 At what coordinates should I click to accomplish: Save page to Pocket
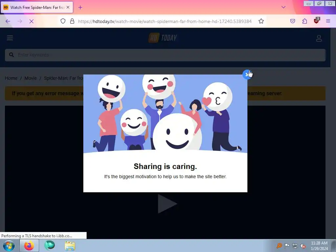pyautogui.click(x=292, y=21)
